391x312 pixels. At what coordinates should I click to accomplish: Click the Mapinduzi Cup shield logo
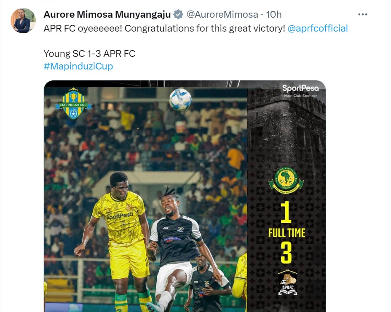tap(73, 103)
